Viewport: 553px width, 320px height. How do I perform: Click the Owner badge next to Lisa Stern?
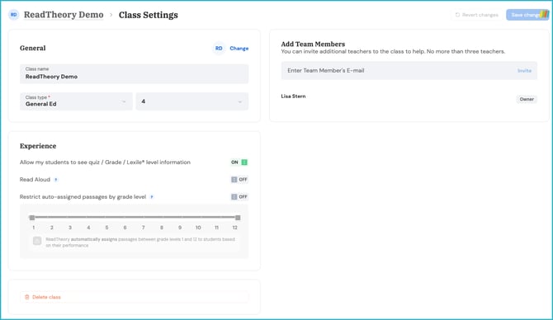(x=527, y=100)
